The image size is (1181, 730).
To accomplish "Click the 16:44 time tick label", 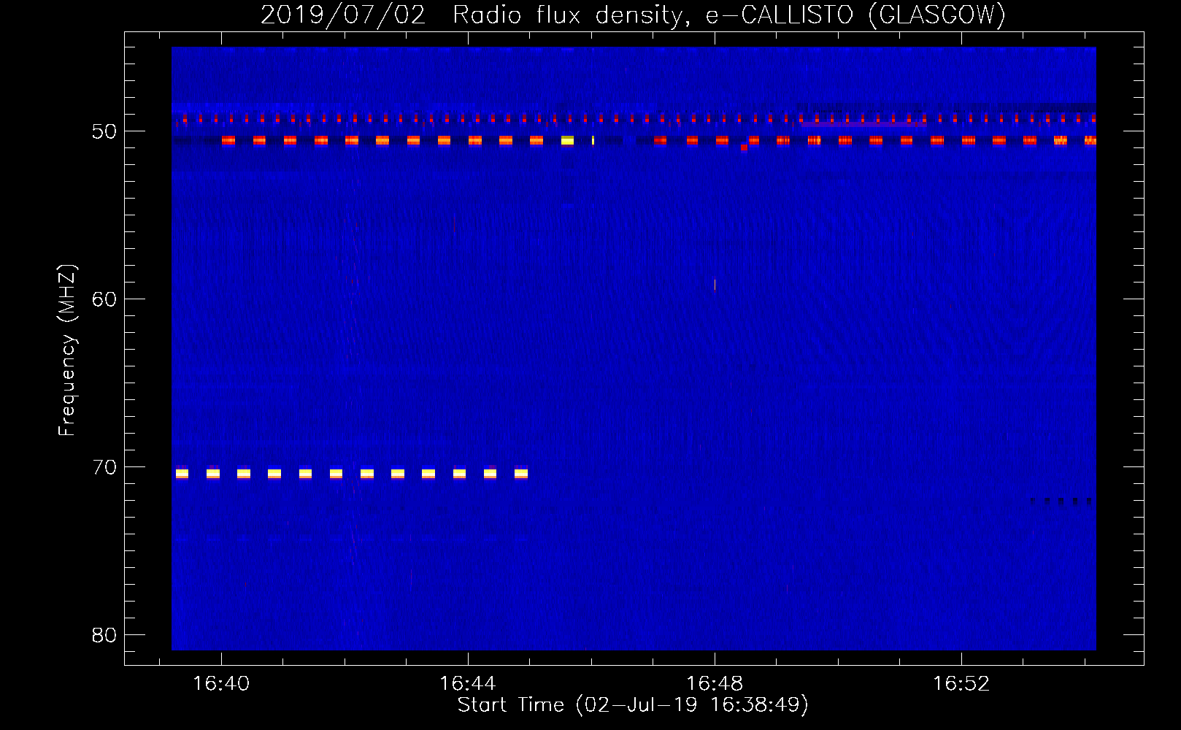I will click(x=468, y=683).
